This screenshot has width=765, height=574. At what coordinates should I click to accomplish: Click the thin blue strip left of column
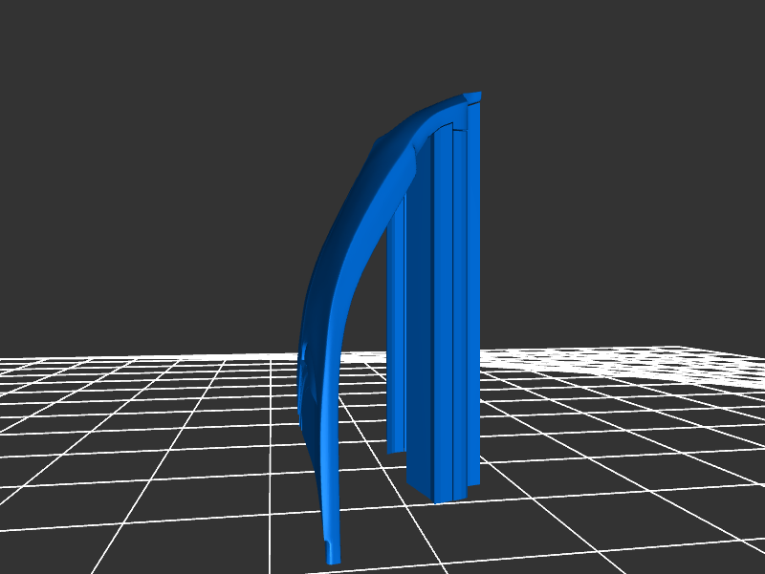(x=396, y=334)
